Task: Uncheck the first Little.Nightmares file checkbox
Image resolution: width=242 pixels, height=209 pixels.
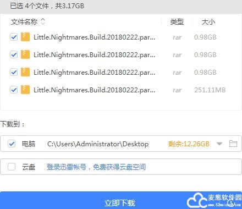Action: (14, 37)
